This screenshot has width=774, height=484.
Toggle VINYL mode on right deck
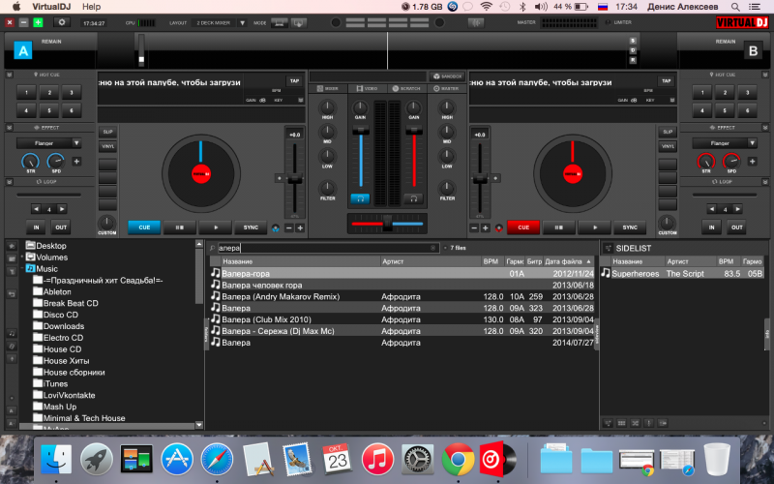point(668,146)
